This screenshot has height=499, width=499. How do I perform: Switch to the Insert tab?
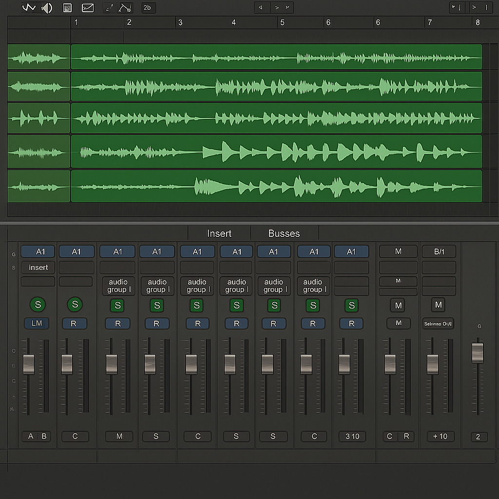coord(219,233)
